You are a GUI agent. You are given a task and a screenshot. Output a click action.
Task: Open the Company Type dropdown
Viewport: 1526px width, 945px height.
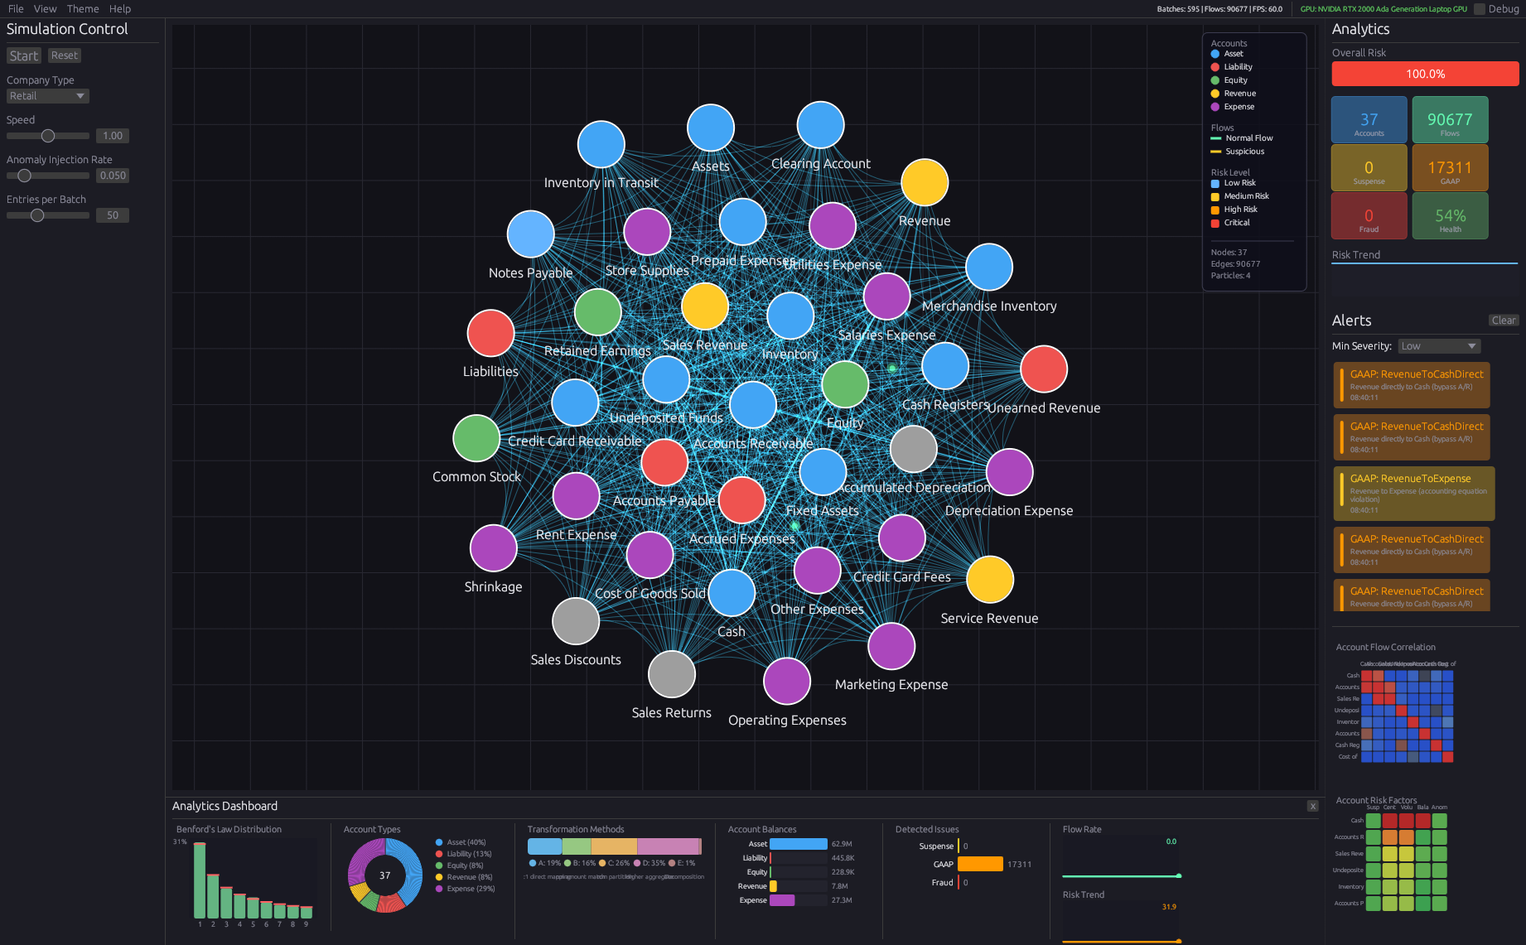(47, 95)
